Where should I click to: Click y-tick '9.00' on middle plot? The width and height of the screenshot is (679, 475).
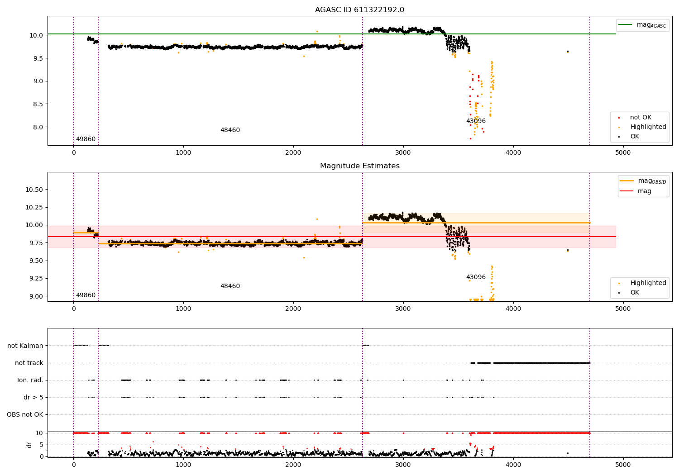[37, 296]
